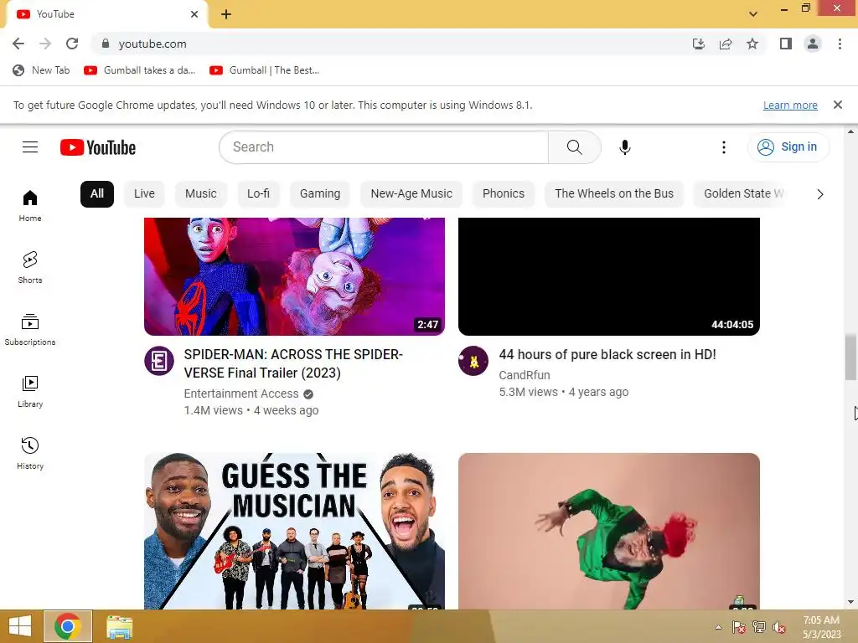Viewport: 858px width, 643px height.
Task: Start voice search with microphone icon
Action: (625, 147)
